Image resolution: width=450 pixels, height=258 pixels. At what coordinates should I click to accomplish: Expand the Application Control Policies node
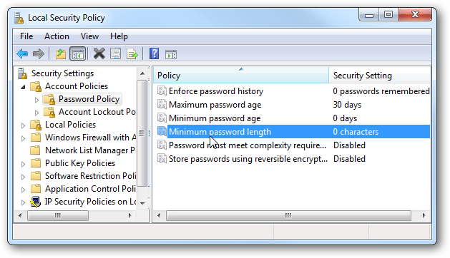[x=23, y=190]
